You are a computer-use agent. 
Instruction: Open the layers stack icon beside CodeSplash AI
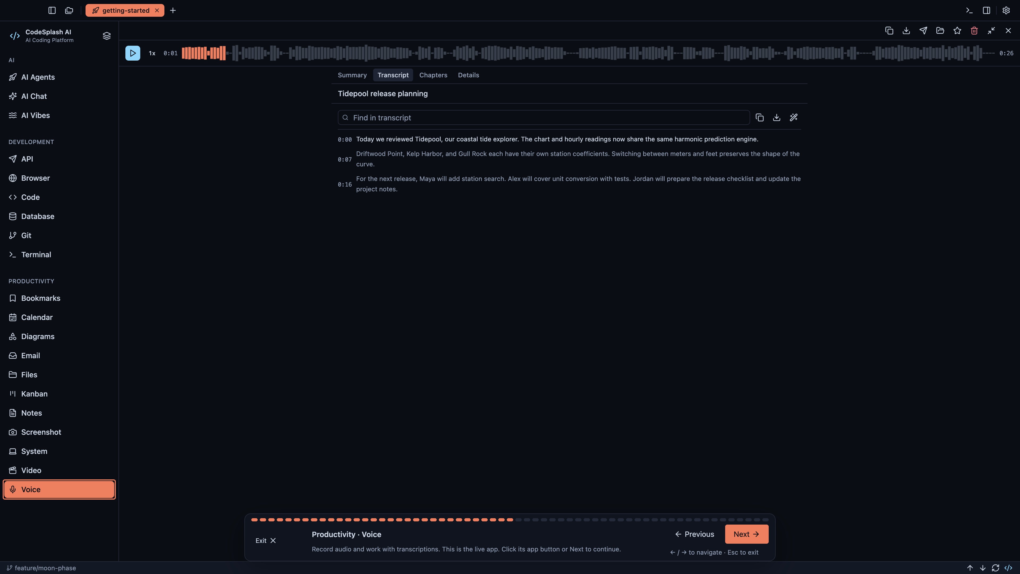[107, 36]
